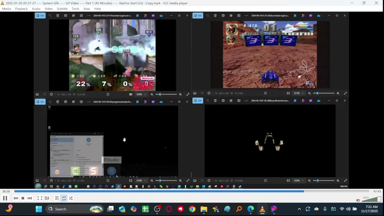Open See more dots in BlizzardEntertainment window
Screen dimensions: 384x216
(x=246, y=100)
